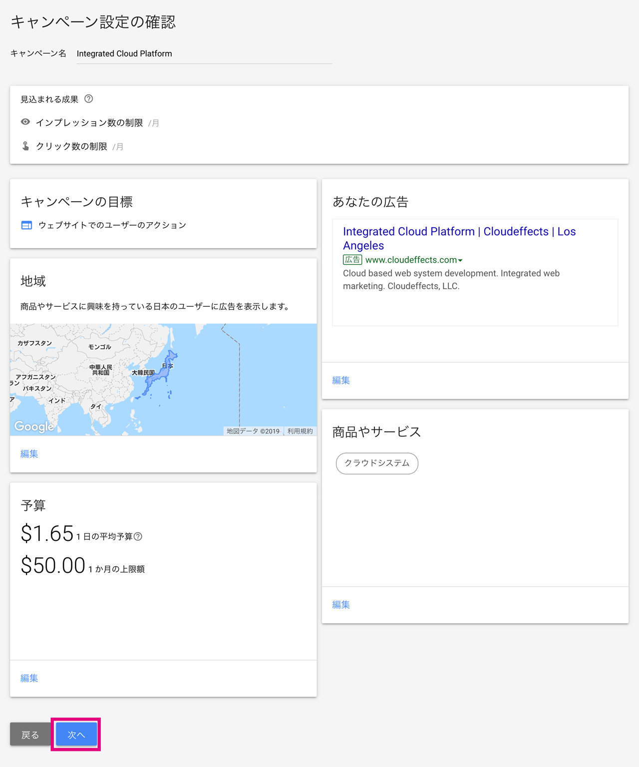Click 編集 in the 予算 card
The width and height of the screenshot is (639, 767).
[29, 678]
